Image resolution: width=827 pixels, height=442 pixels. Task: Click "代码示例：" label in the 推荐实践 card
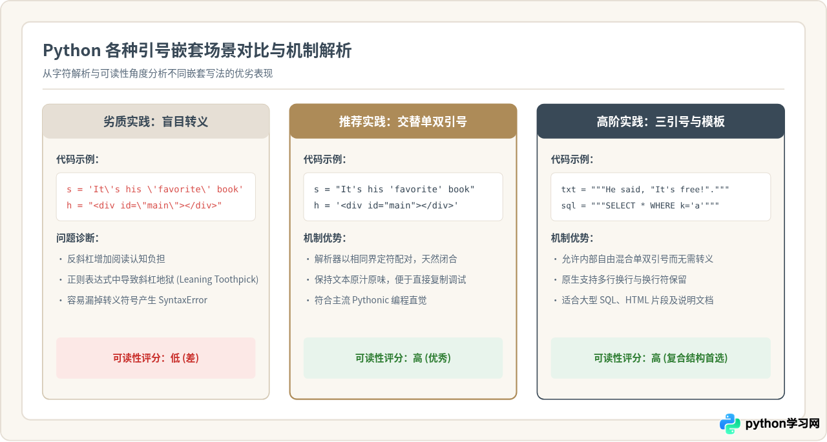click(x=325, y=159)
